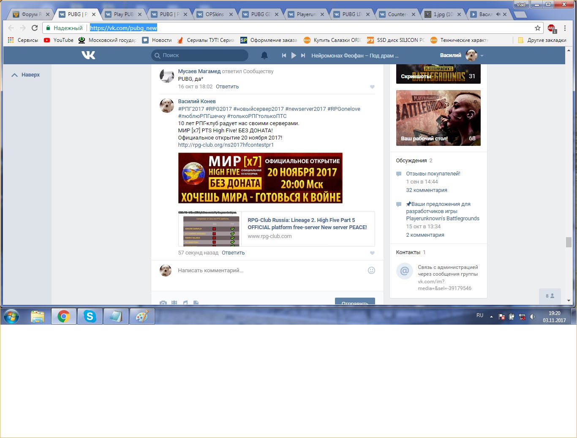This screenshot has height=438, width=577.
Task: Switch to the Counter tab
Action: [397, 14]
